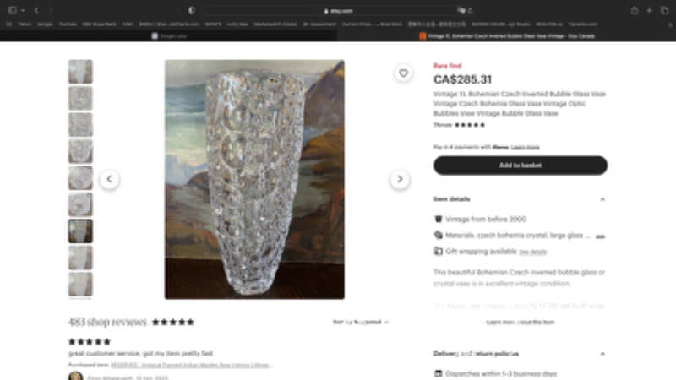The image size is (676, 380).
Task: Collapse the Item details section
Action: tap(602, 199)
